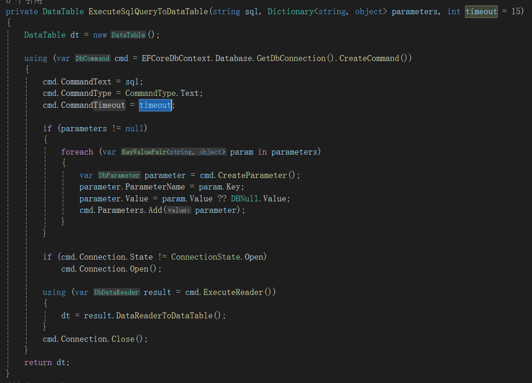This screenshot has width=532, height=383.
Task: Click the DataReaderToDataTable method call
Action: coord(164,315)
